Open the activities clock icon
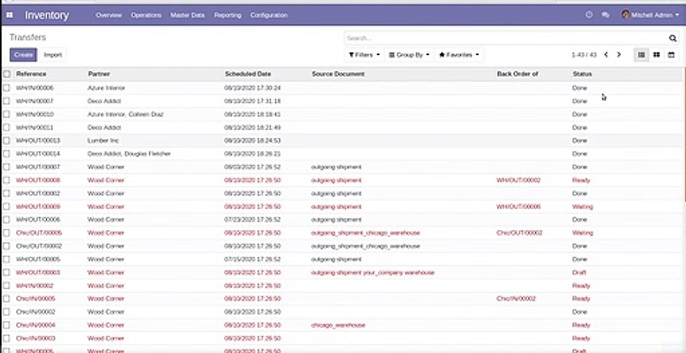 coord(589,15)
